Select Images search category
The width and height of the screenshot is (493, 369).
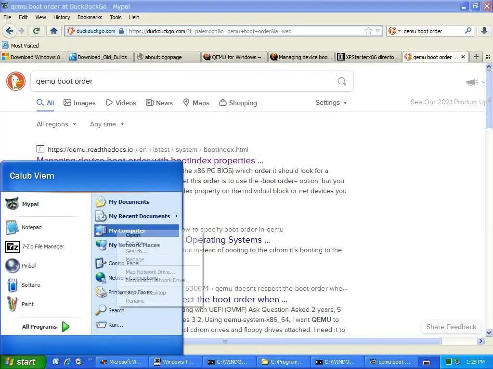79,103
